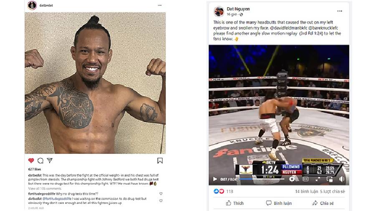This screenshot has height=211, width=374.
Task: Open Bình luận comment button
Action: pyautogui.click(x=278, y=203)
